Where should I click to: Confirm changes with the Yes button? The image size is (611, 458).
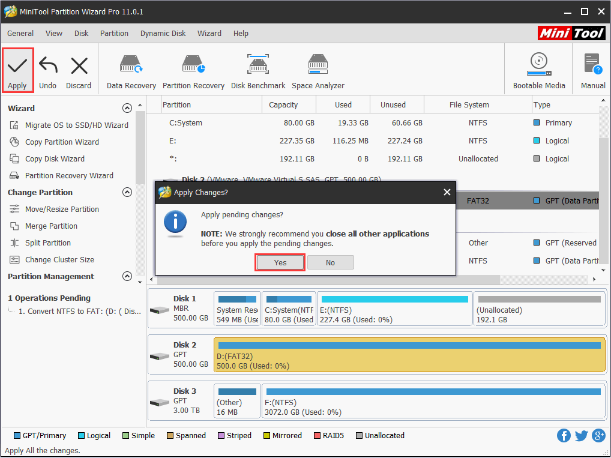coord(280,262)
